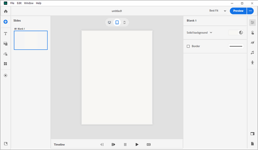Open more preview options menu
The height and width of the screenshot is (150, 258).
tap(250, 11)
